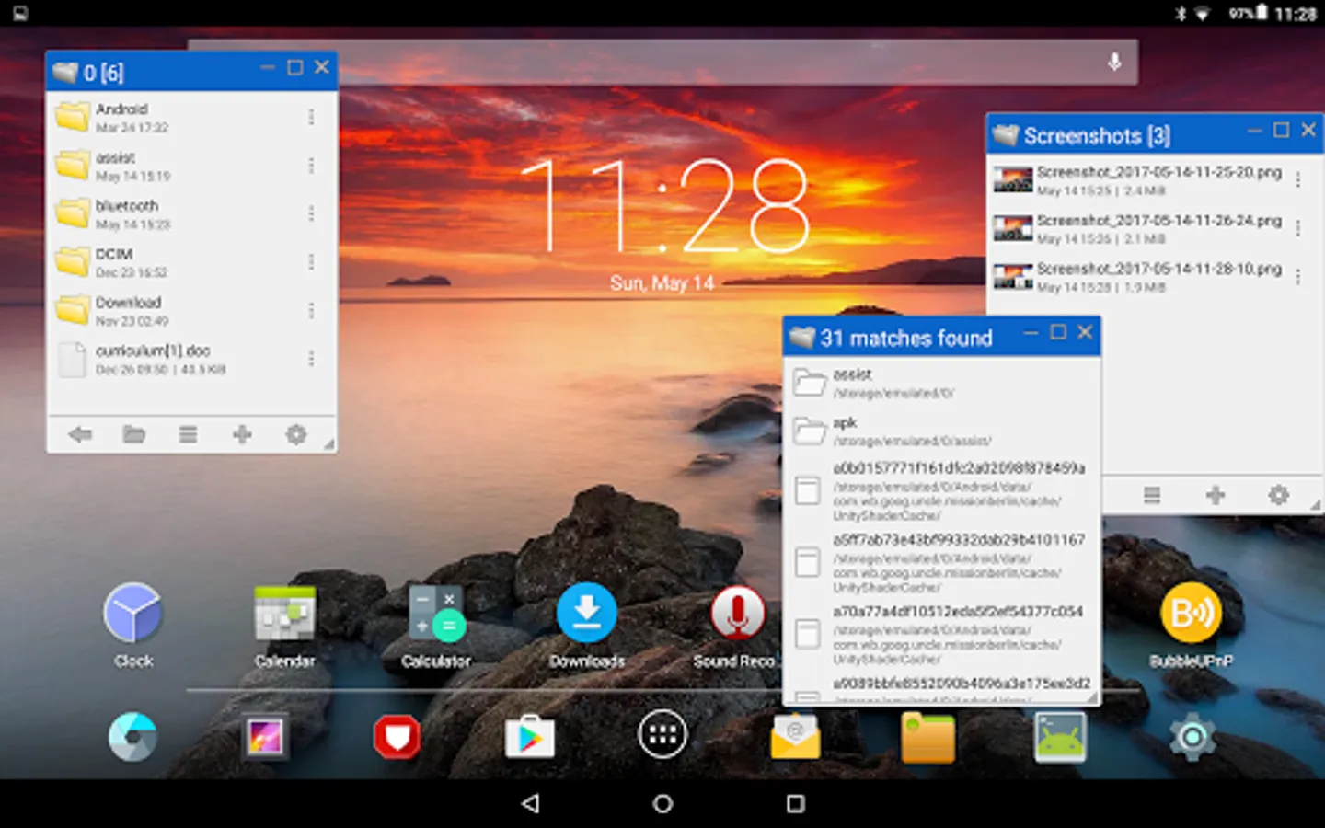This screenshot has height=828, width=1325.
Task: Open the Email app in the dock
Action: click(795, 737)
